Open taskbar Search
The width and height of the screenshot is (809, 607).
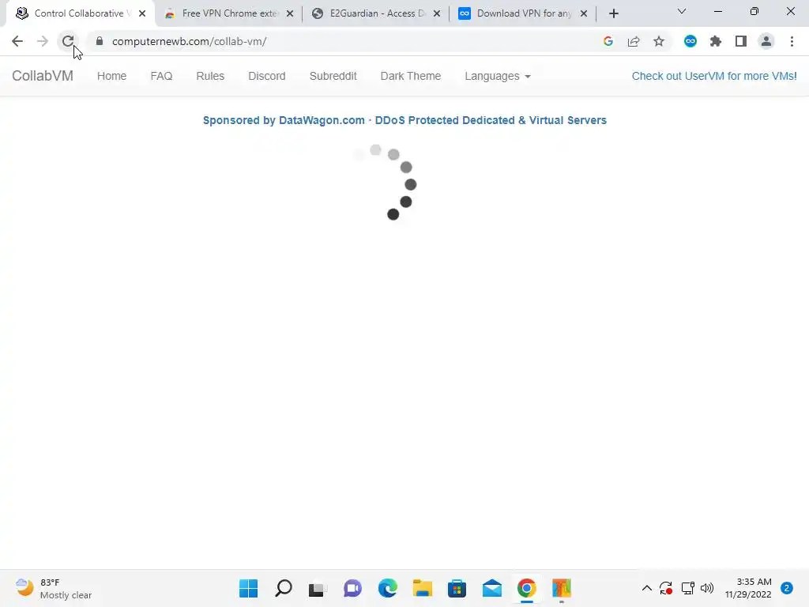coord(284,588)
